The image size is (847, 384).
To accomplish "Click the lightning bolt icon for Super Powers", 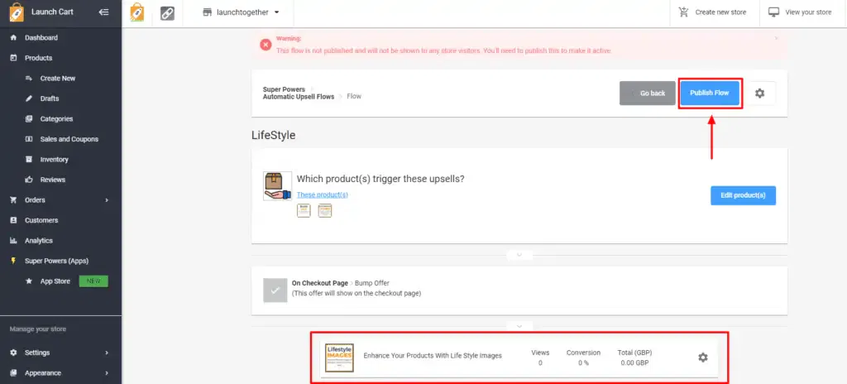I will (13, 261).
